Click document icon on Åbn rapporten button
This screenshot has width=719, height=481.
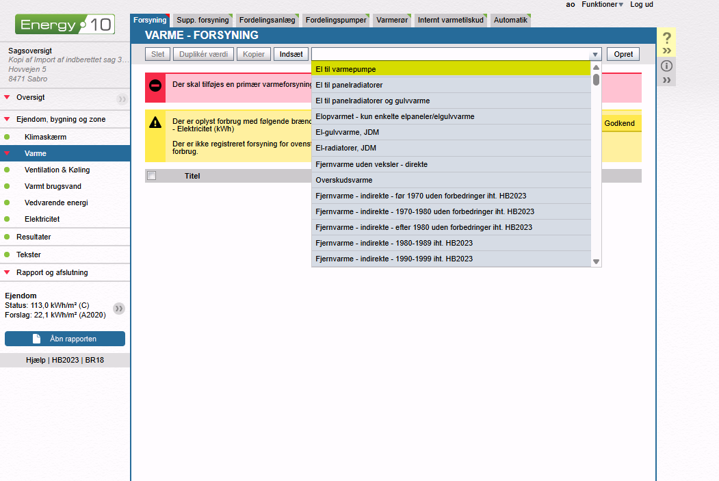click(x=37, y=339)
